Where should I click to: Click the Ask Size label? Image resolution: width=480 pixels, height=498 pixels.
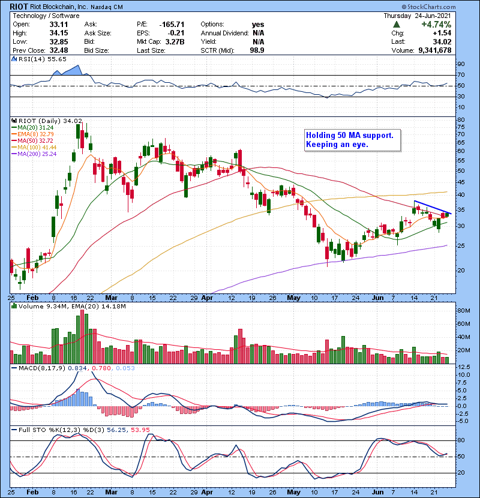click(98, 33)
